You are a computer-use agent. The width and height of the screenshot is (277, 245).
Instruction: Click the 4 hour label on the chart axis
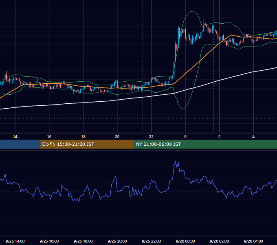click(253, 137)
